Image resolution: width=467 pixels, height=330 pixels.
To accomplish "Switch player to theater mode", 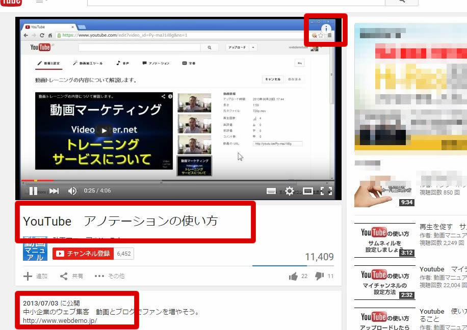I will pyautogui.click(x=307, y=191).
